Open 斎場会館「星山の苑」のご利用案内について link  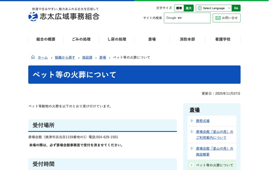point(215,135)
